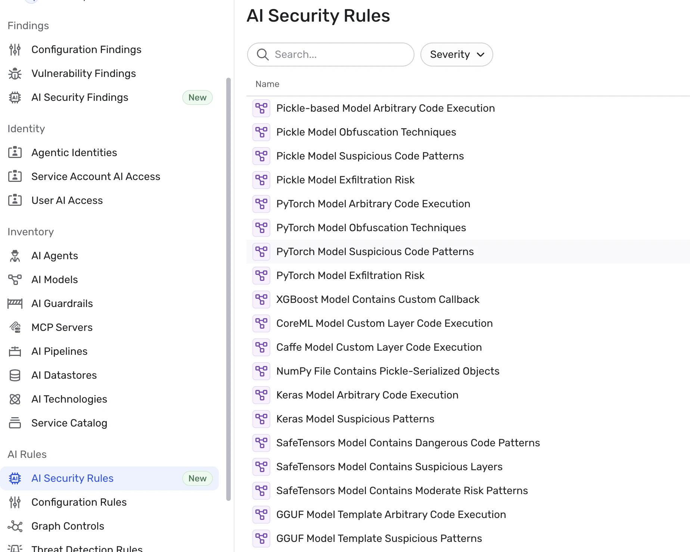
Task: Select Configuration Rules under AI Rules
Action: click(79, 502)
